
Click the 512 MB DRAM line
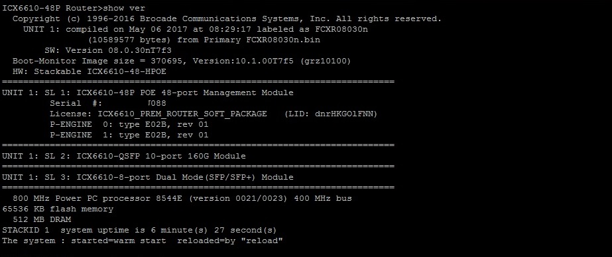click(42, 219)
